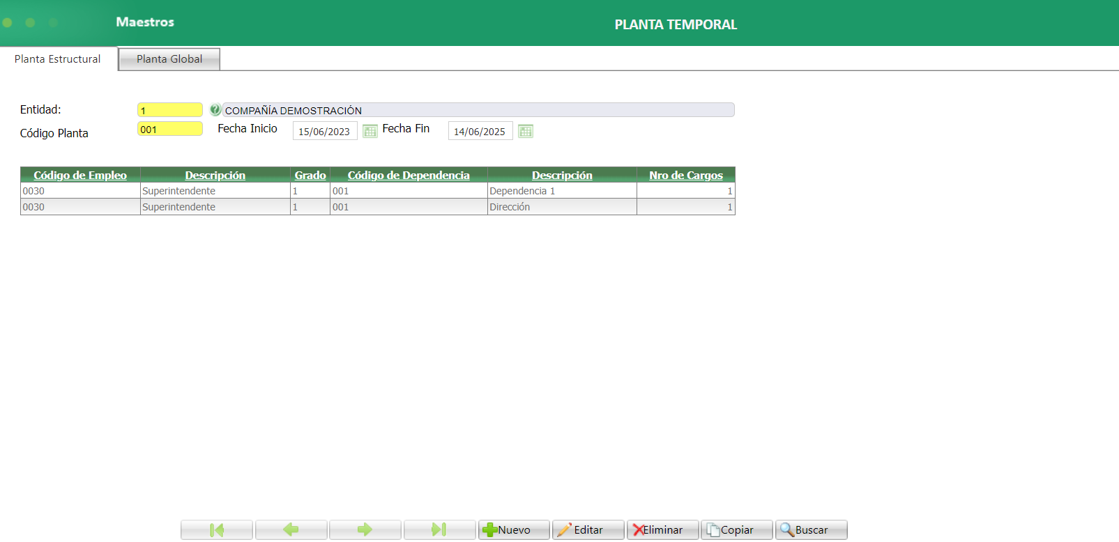Focus the Entidad code field

[170, 110]
